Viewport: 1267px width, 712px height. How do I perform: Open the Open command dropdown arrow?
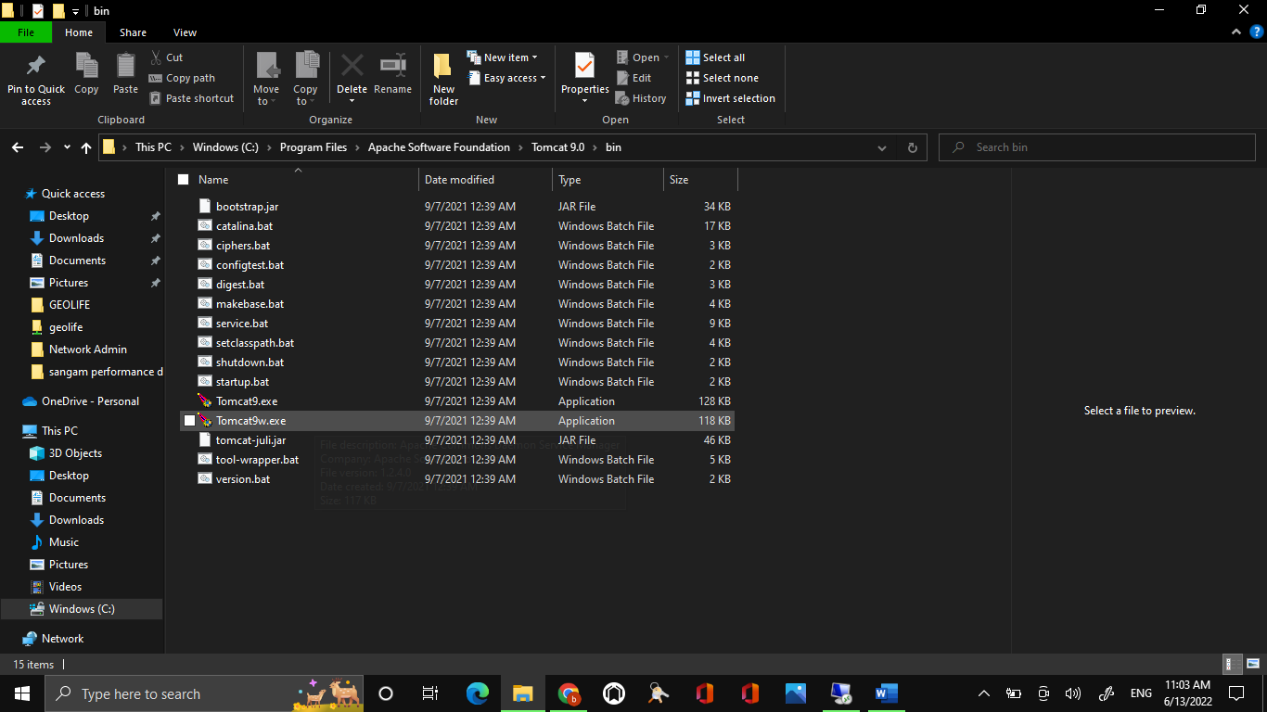[x=666, y=57]
